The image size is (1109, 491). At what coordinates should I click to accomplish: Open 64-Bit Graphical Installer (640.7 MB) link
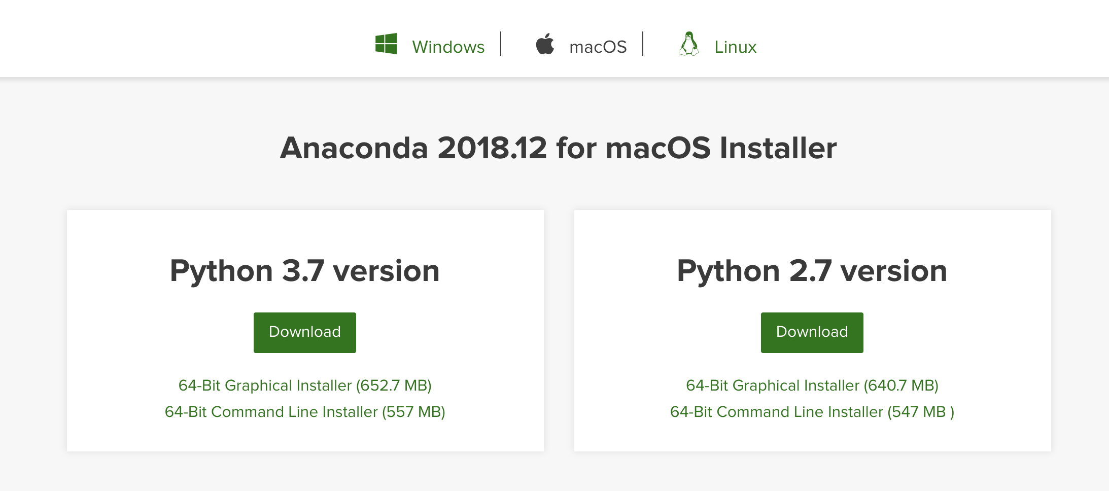pos(812,385)
